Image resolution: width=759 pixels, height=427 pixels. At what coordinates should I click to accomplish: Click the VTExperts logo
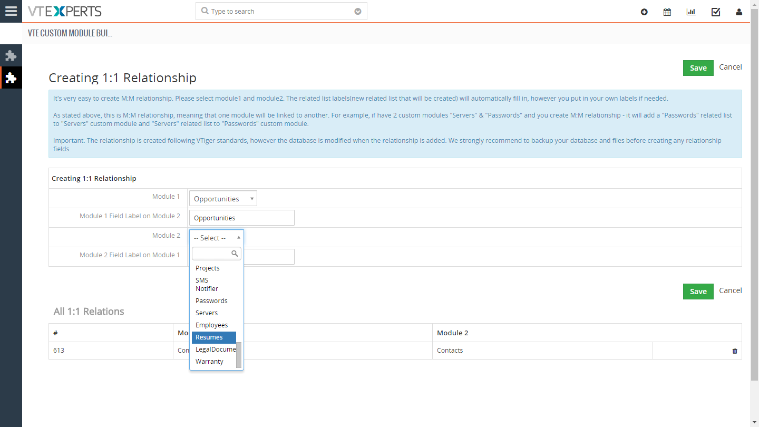click(65, 11)
